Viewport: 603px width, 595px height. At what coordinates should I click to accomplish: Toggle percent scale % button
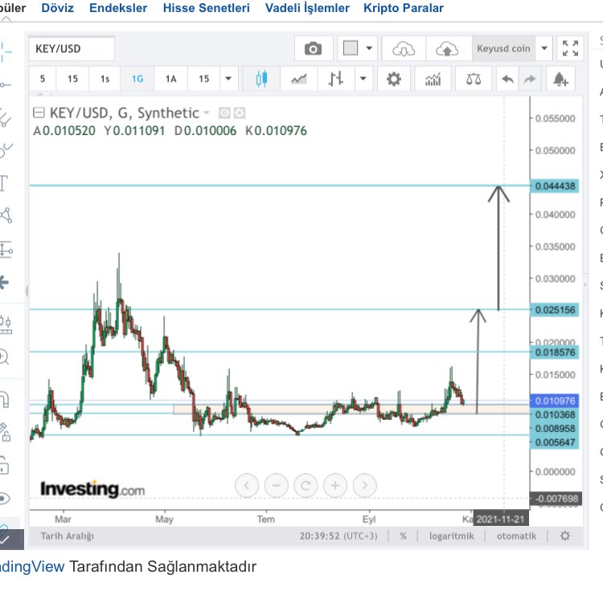point(403,536)
